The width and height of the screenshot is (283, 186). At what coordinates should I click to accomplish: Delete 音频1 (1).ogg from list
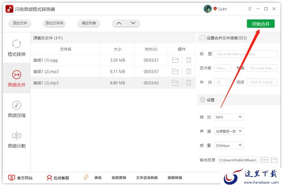189,60
